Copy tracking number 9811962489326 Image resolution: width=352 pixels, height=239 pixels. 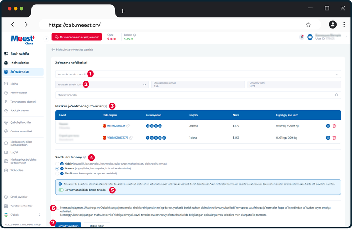pos(128,126)
